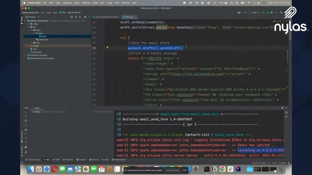
Task: Select Scratches and Consoles
Action: 40,58
